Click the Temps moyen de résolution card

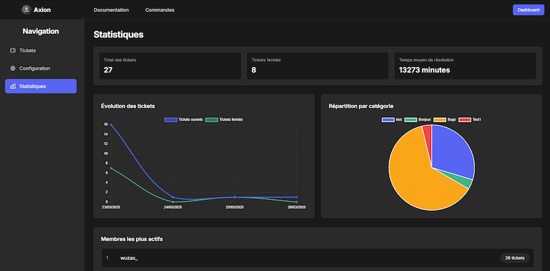464,66
